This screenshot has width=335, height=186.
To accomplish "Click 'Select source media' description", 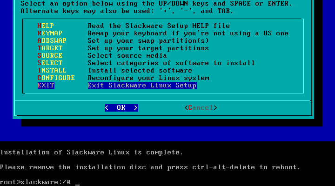I will click(x=127, y=55).
